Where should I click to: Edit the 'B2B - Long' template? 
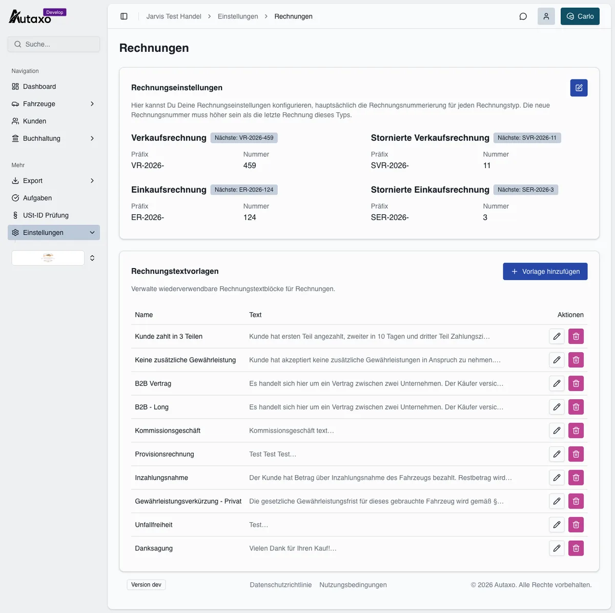click(557, 407)
